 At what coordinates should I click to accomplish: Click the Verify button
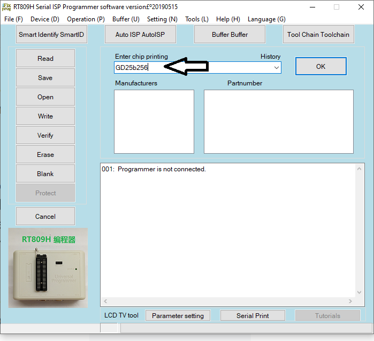coord(45,136)
